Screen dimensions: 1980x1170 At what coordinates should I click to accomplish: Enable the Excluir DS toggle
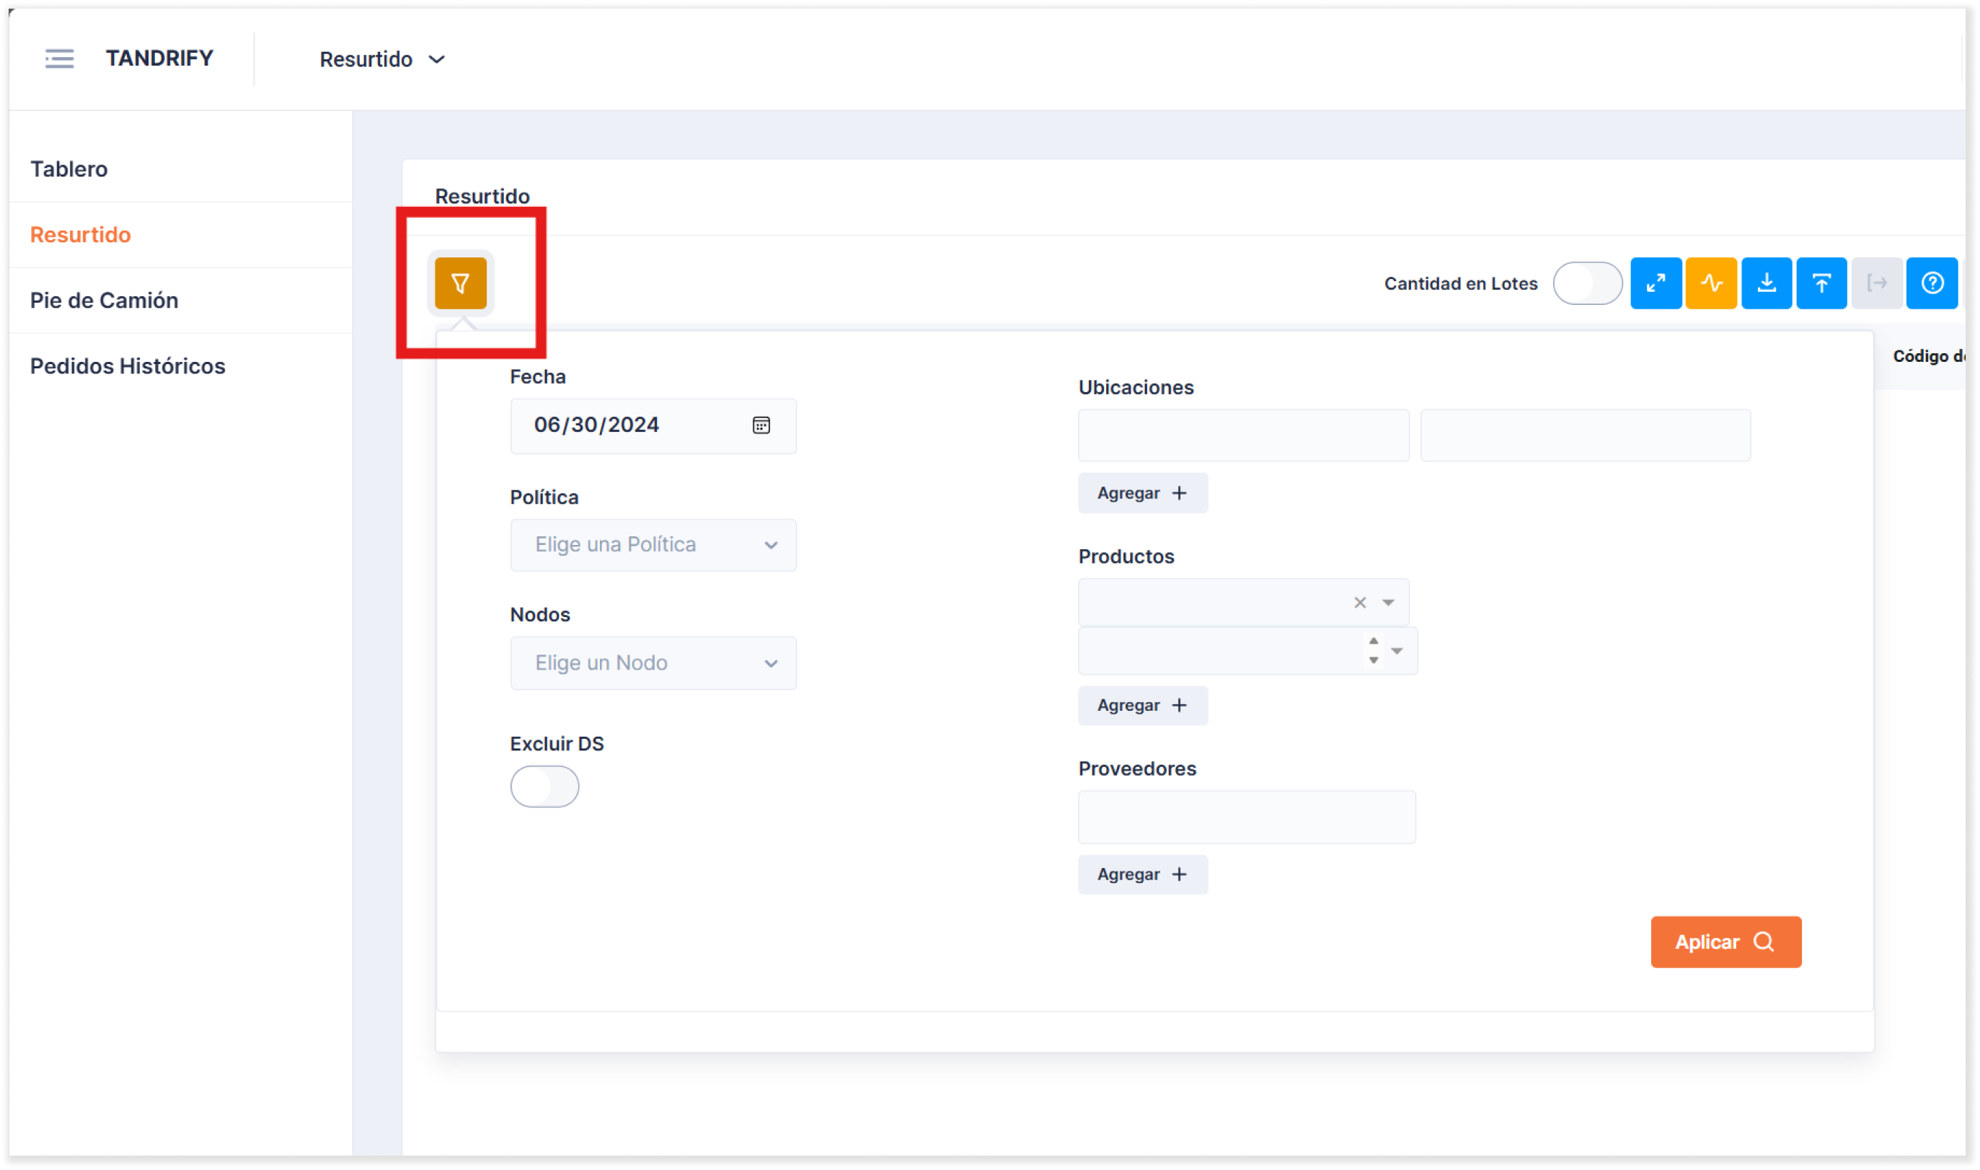coord(544,786)
